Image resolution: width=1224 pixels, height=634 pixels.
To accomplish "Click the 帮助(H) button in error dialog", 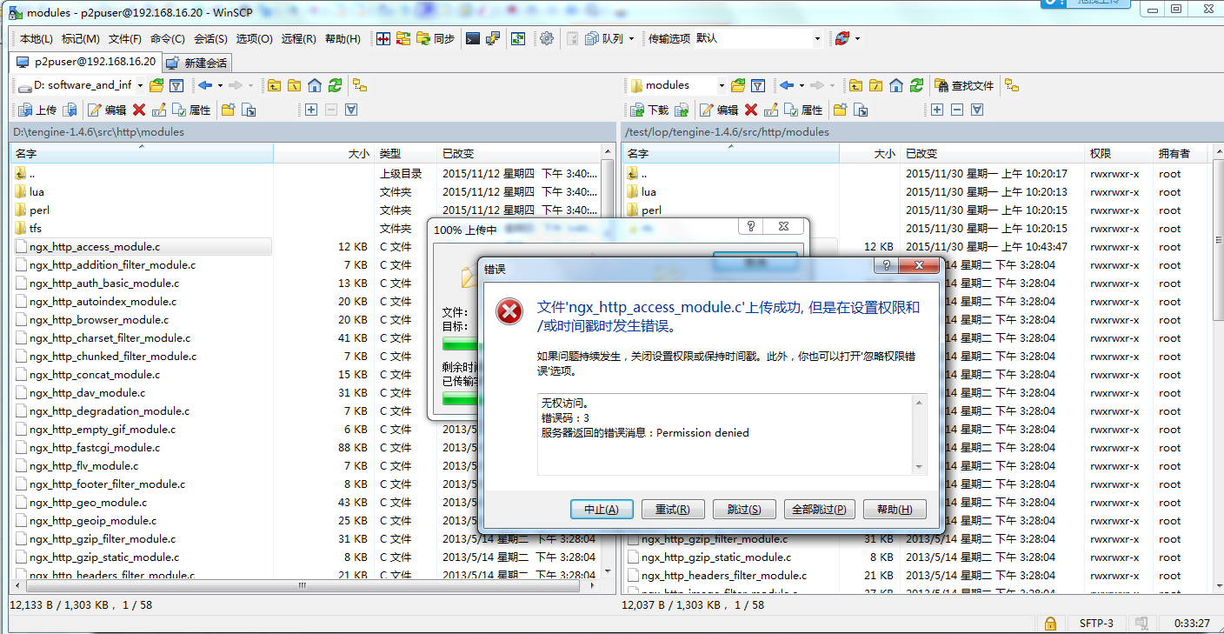I will (895, 510).
